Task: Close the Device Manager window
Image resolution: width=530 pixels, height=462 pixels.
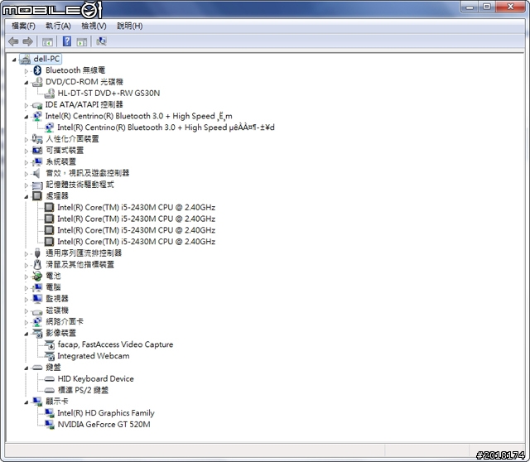Action: click(510, 7)
